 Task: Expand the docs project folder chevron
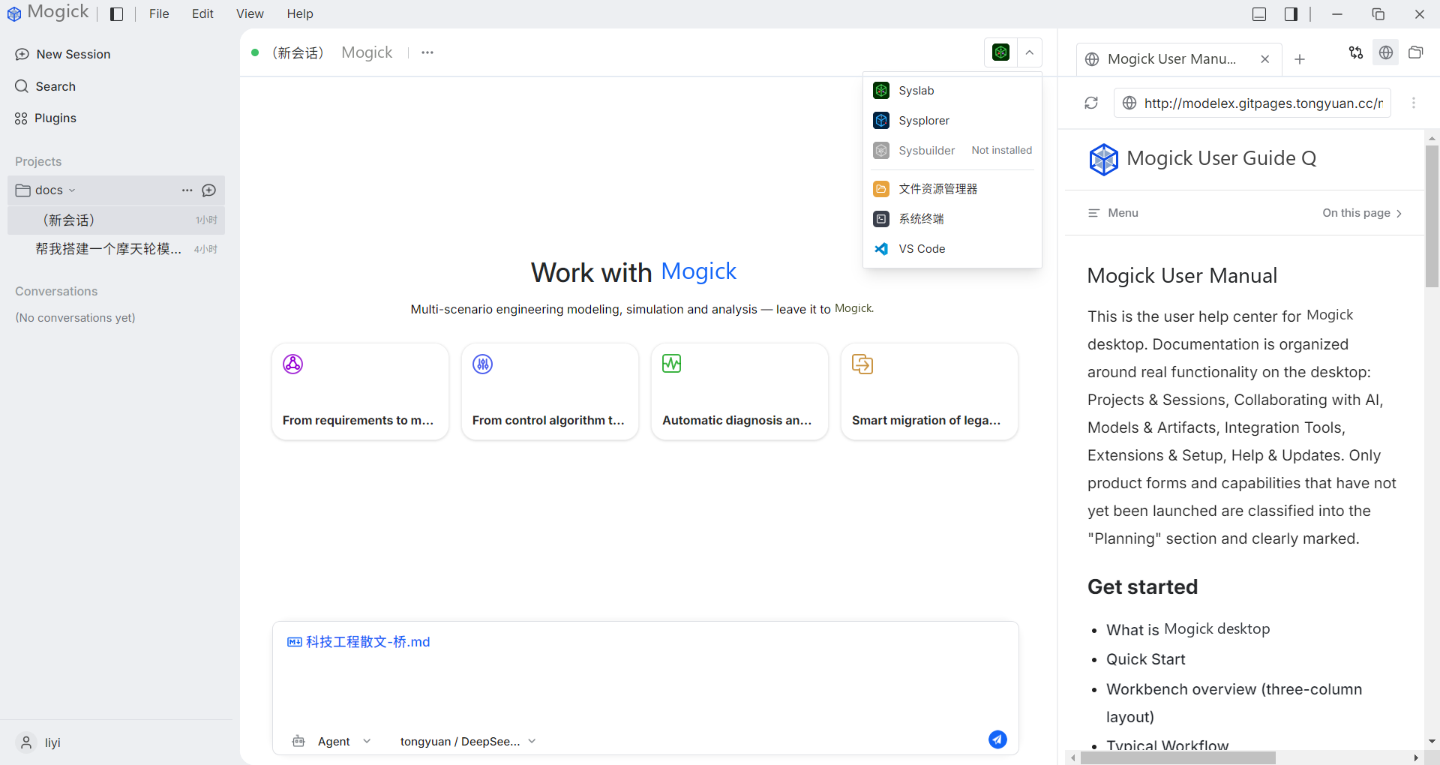click(x=72, y=190)
